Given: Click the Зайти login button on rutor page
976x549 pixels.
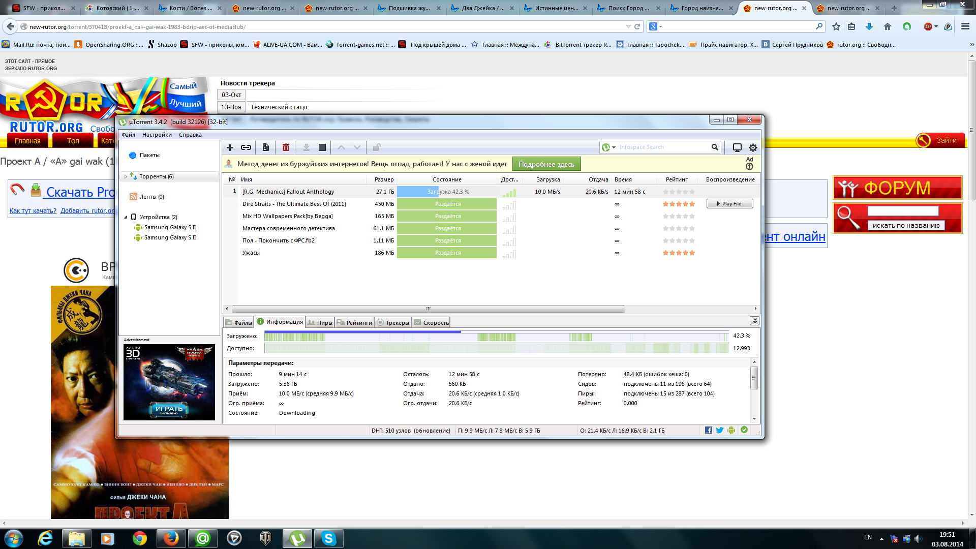Looking at the screenshot, I should coord(940,140).
